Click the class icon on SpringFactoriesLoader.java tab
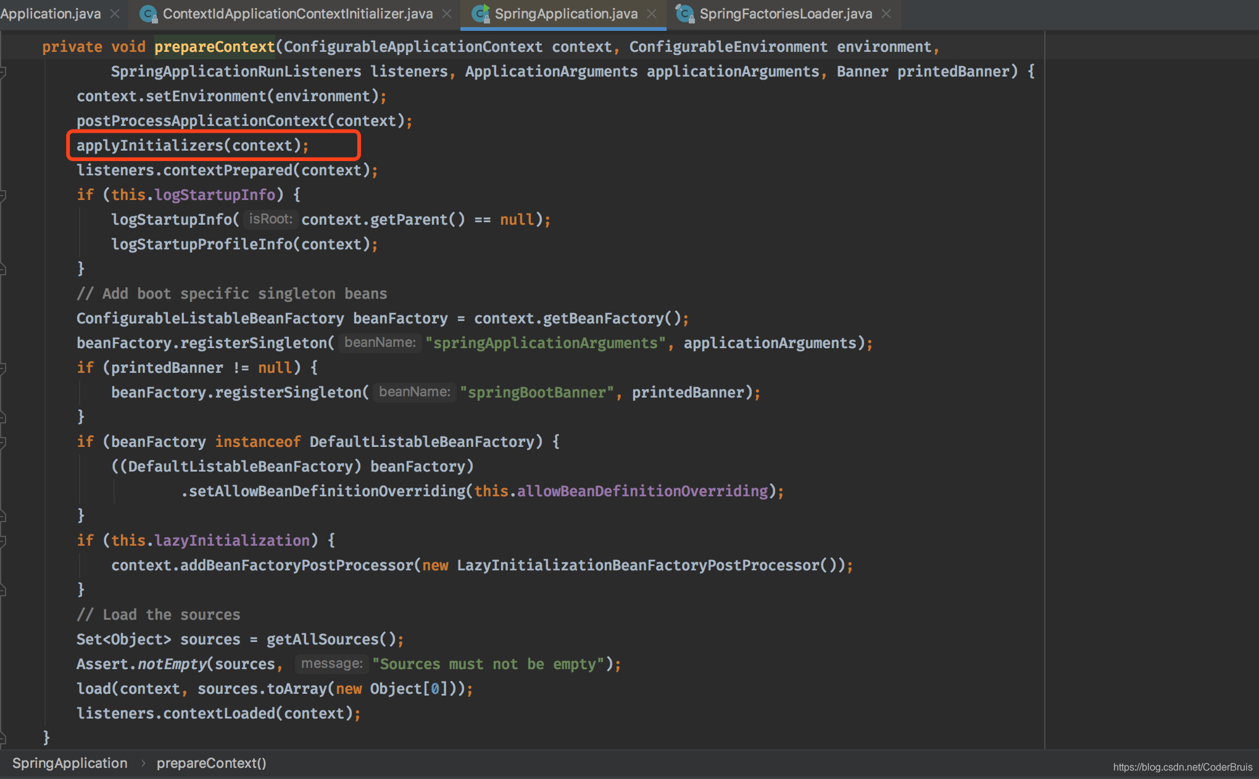This screenshot has width=1259, height=779. [684, 14]
